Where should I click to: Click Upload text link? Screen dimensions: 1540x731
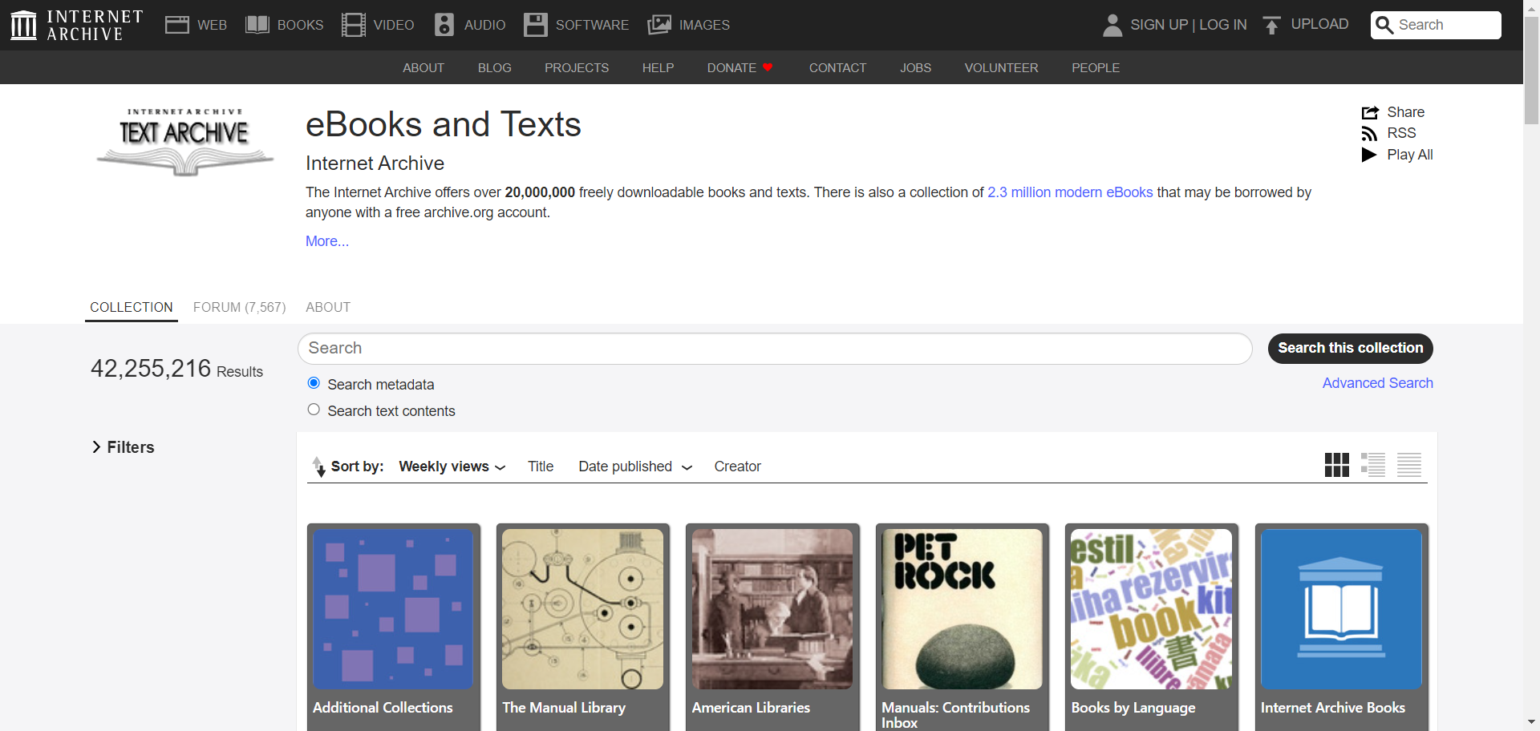coord(1319,24)
